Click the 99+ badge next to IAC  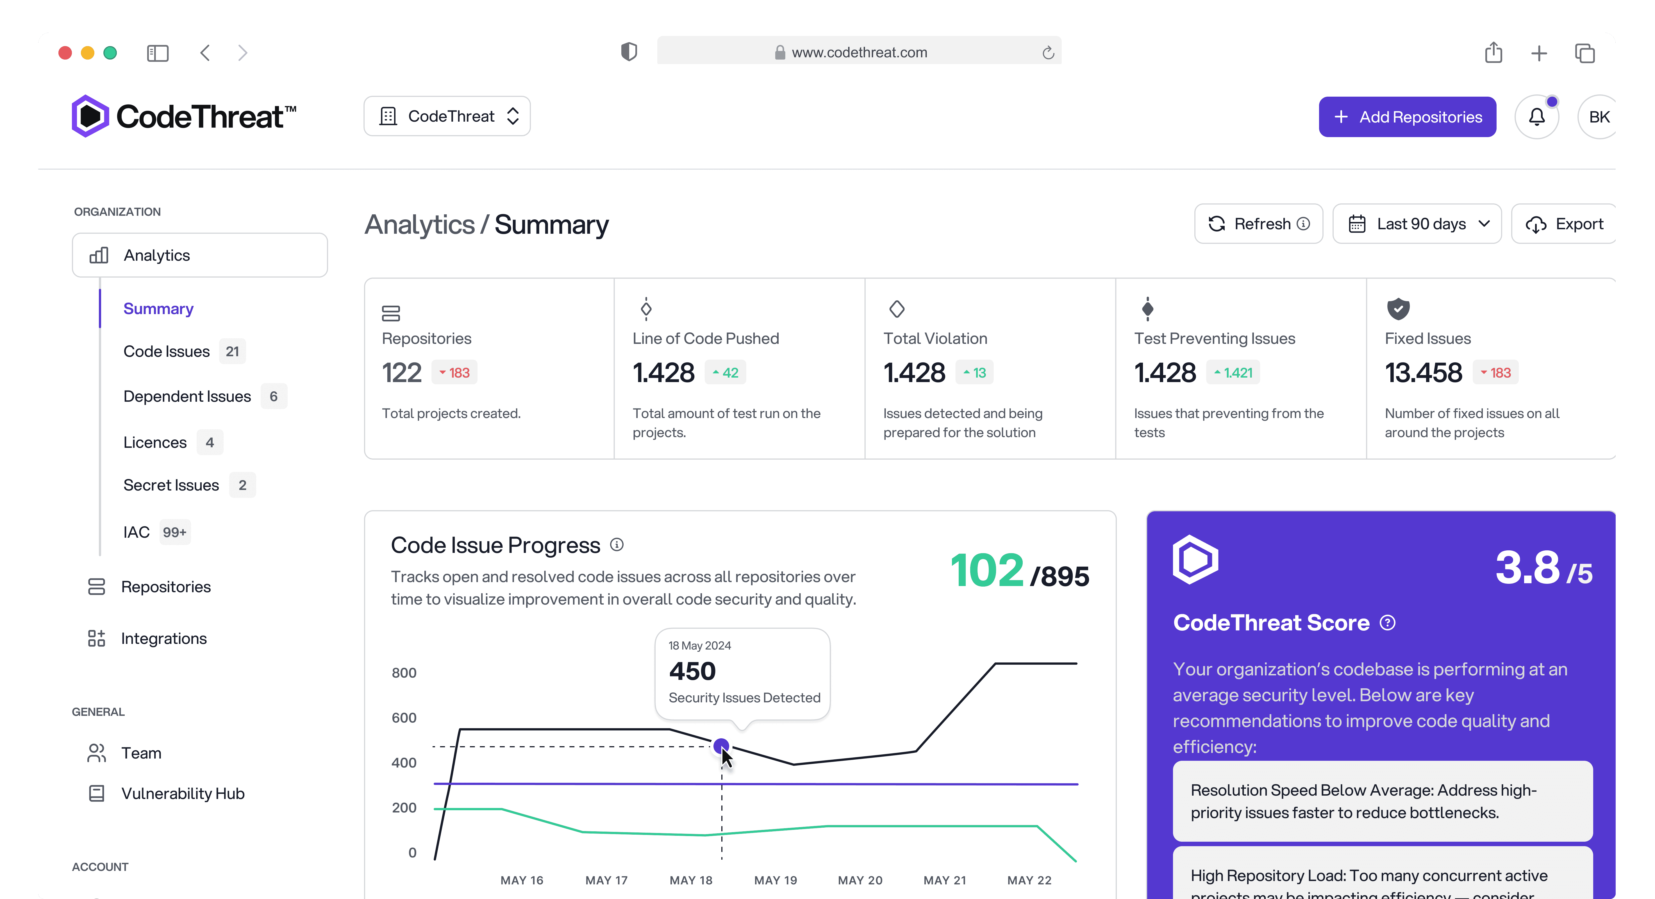coord(175,532)
